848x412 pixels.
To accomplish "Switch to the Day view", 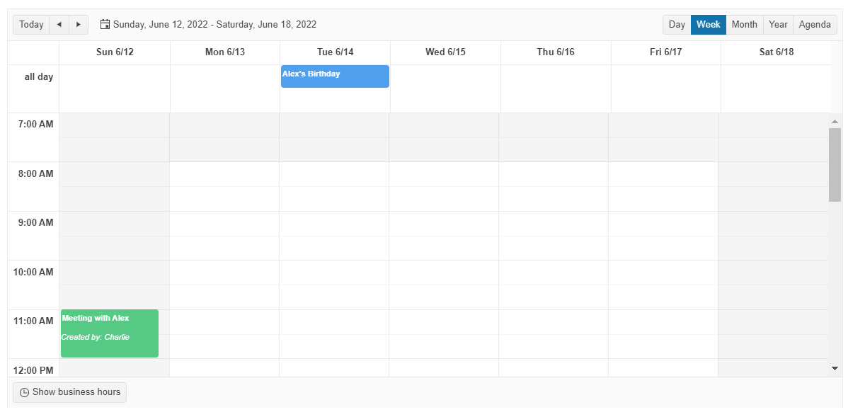I will [x=676, y=24].
